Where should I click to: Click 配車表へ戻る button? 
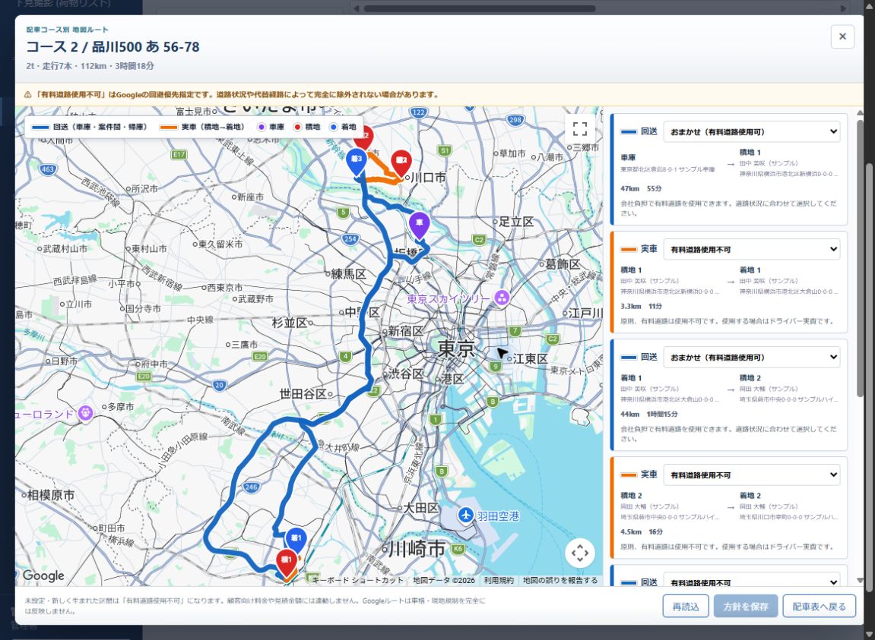click(820, 606)
